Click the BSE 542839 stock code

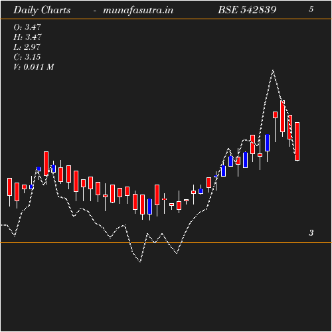tap(247, 10)
